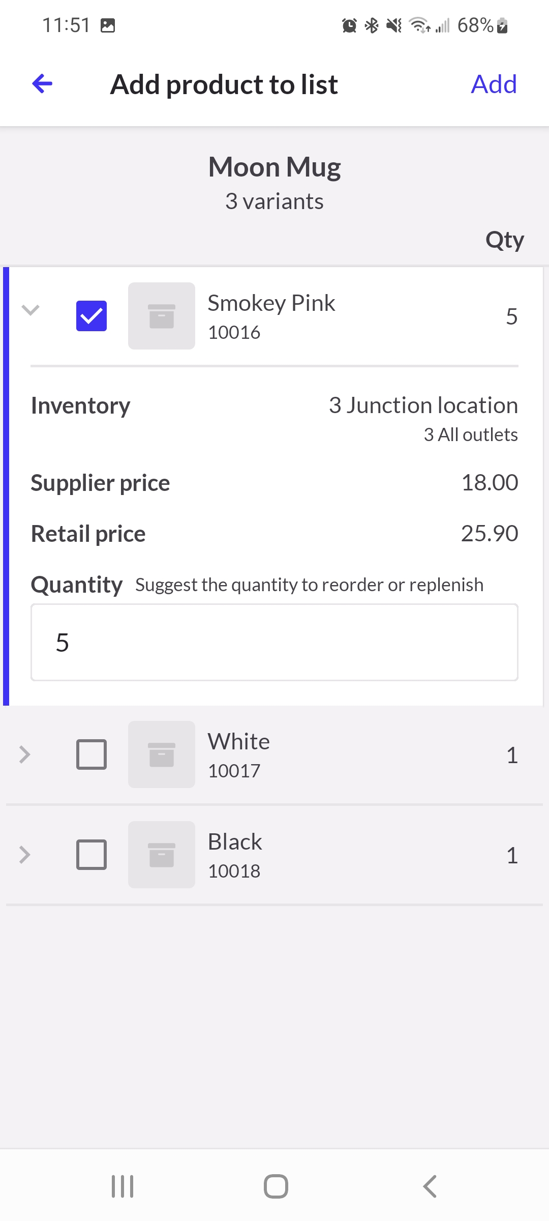Focus the Quantity input field
Screen dimensions: 549x1221
(274, 642)
